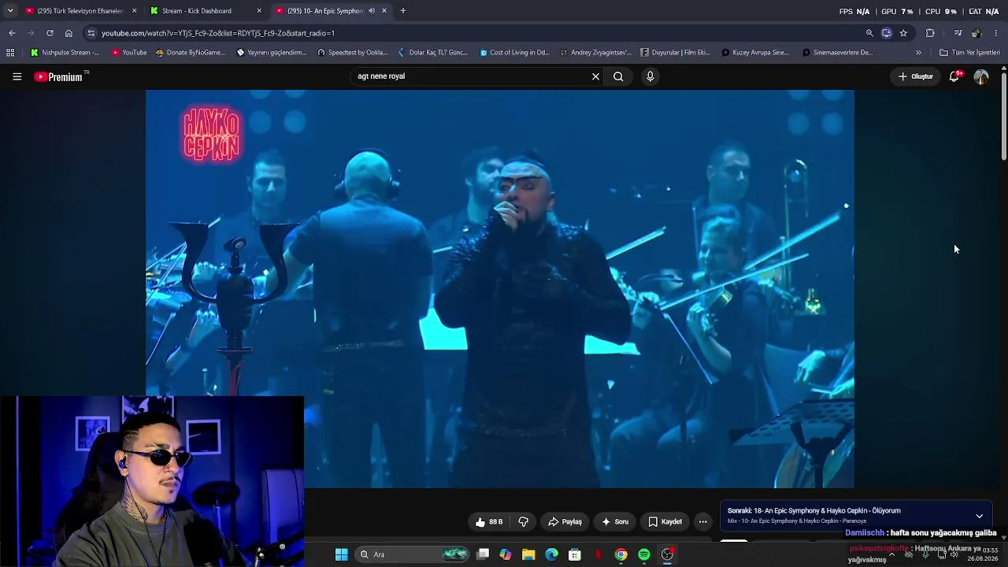The image size is (1008, 567).
Task: Open the Chrome apps grid shortcut
Action: [x=10, y=53]
